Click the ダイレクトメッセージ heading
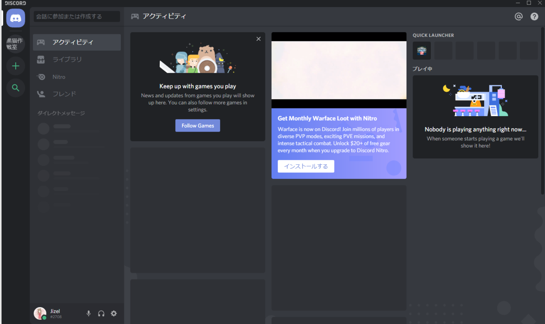Image resolution: width=545 pixels, height=324 pixels. [x=61, y=113]
